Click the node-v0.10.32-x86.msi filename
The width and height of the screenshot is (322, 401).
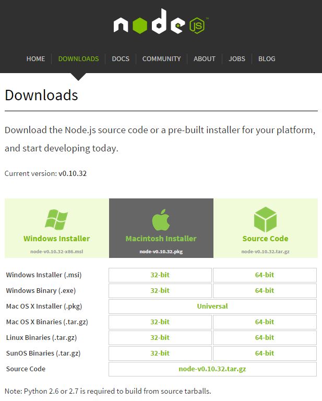pyautogui.click(x=57, y=251)
